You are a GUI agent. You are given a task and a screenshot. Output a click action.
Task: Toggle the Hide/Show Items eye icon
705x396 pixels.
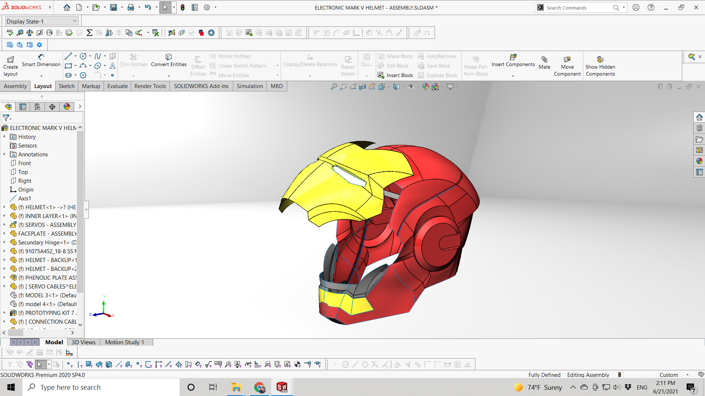tap(411, 87)
